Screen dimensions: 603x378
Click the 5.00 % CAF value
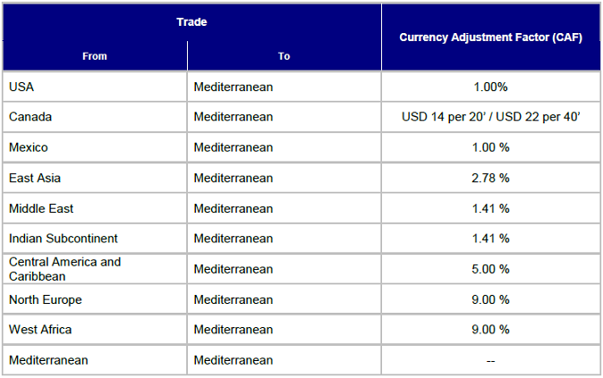tap(490, 269)
